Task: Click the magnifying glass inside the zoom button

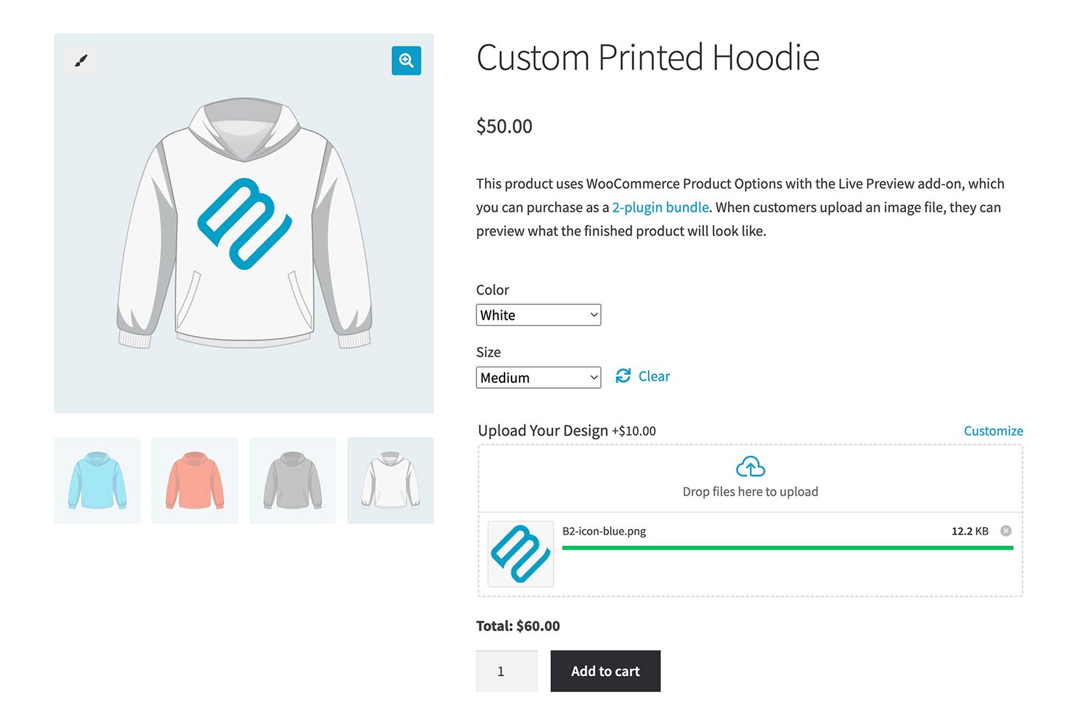Action: click(x=406, y=60)
